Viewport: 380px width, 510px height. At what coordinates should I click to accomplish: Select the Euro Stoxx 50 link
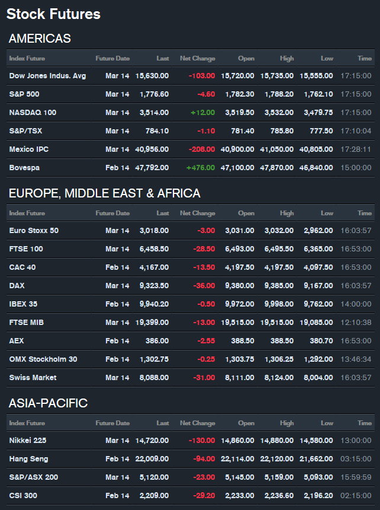pos(34,231)
